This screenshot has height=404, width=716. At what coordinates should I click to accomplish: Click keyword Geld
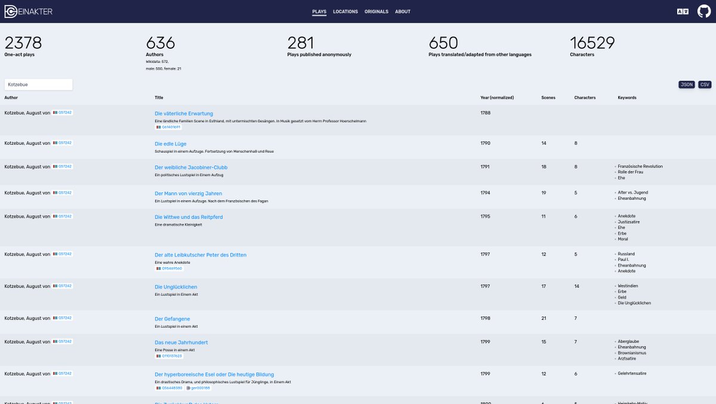tap(622, 297)
